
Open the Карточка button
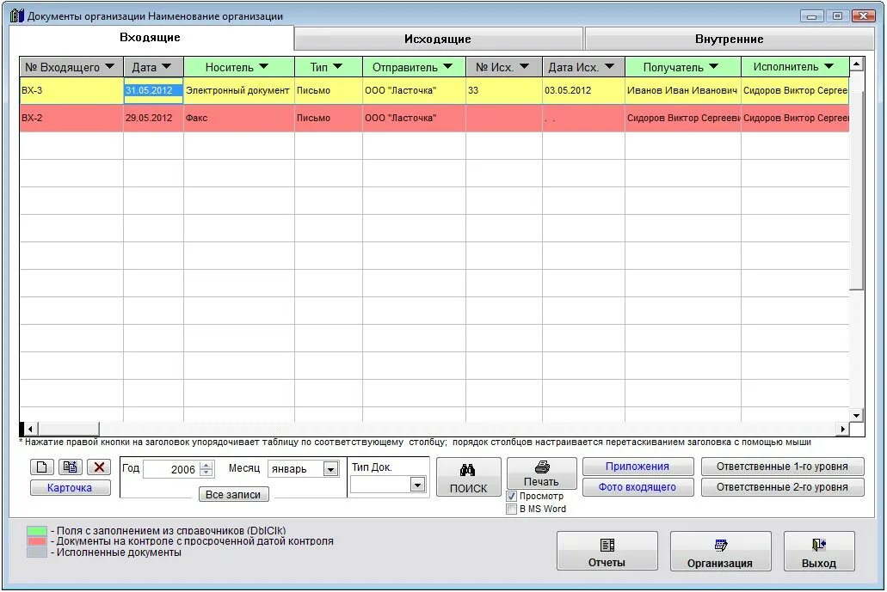point(71,487)
